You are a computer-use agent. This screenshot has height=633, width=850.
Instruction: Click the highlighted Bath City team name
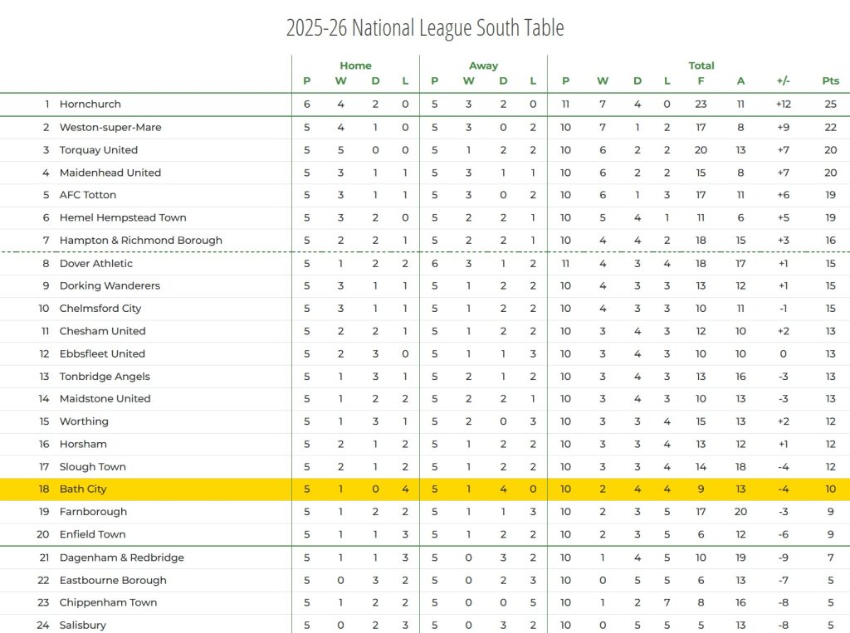click(x=83, y=489)
